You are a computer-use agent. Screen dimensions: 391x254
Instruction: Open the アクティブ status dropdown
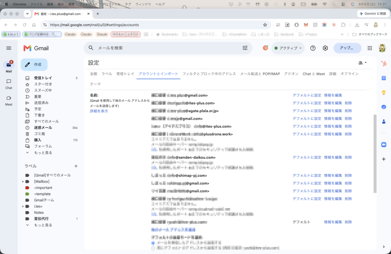288,48
